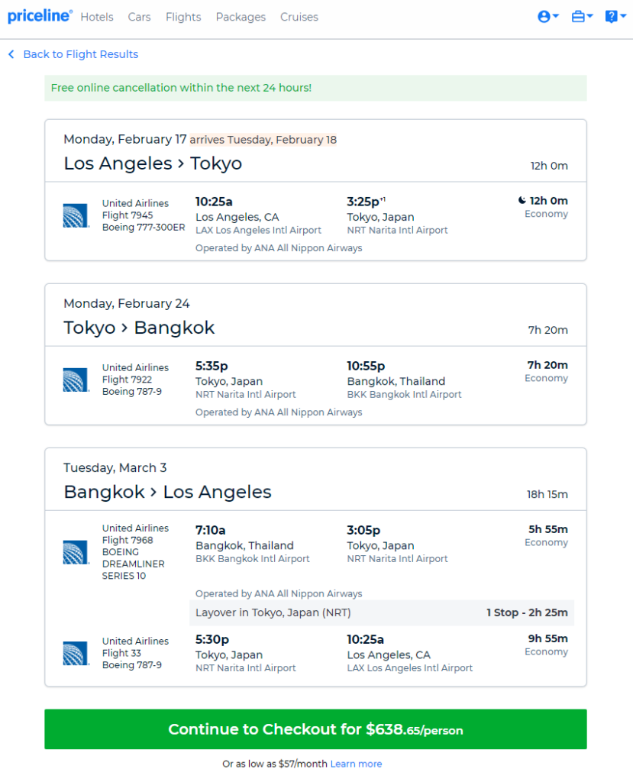Screen dimensions: 633x782
Task: Click the Learn more financing link
Action: coord(356,764)
